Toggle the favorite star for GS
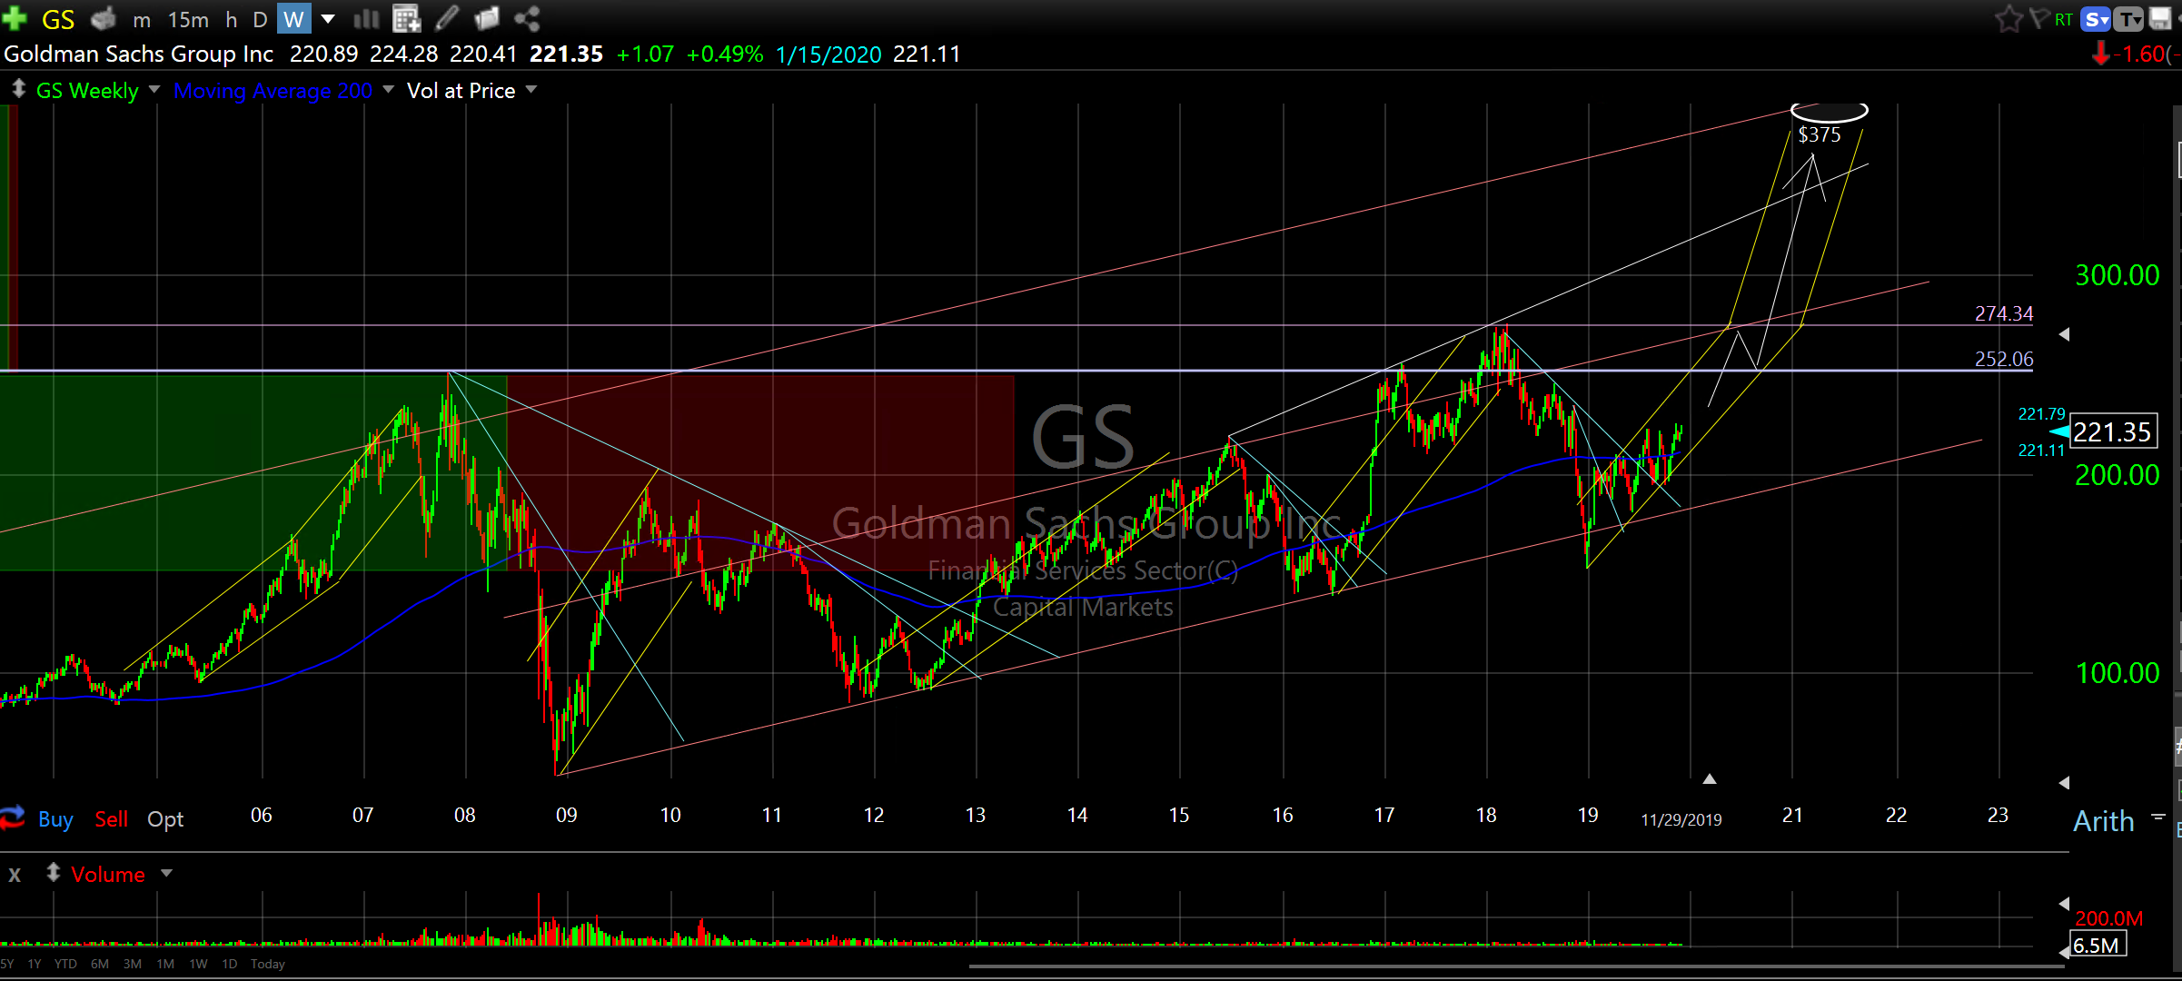 click(2008, 18)
